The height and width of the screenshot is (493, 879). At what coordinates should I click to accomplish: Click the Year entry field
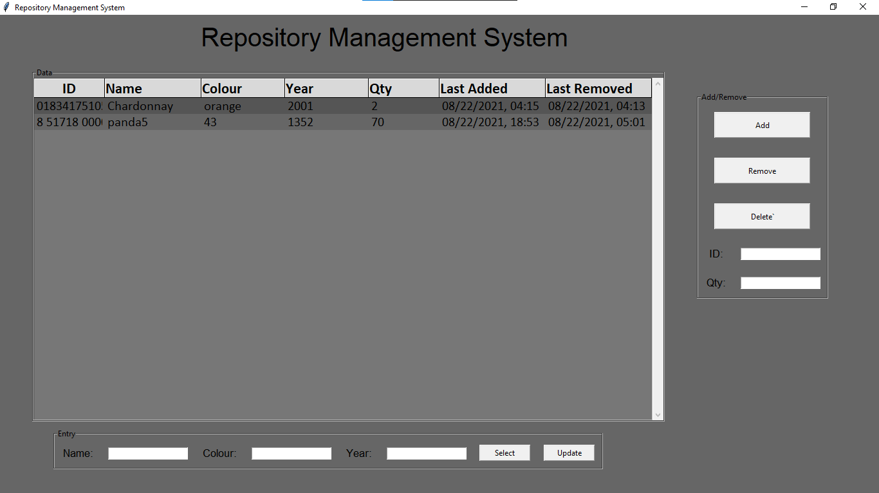(426, 453)
